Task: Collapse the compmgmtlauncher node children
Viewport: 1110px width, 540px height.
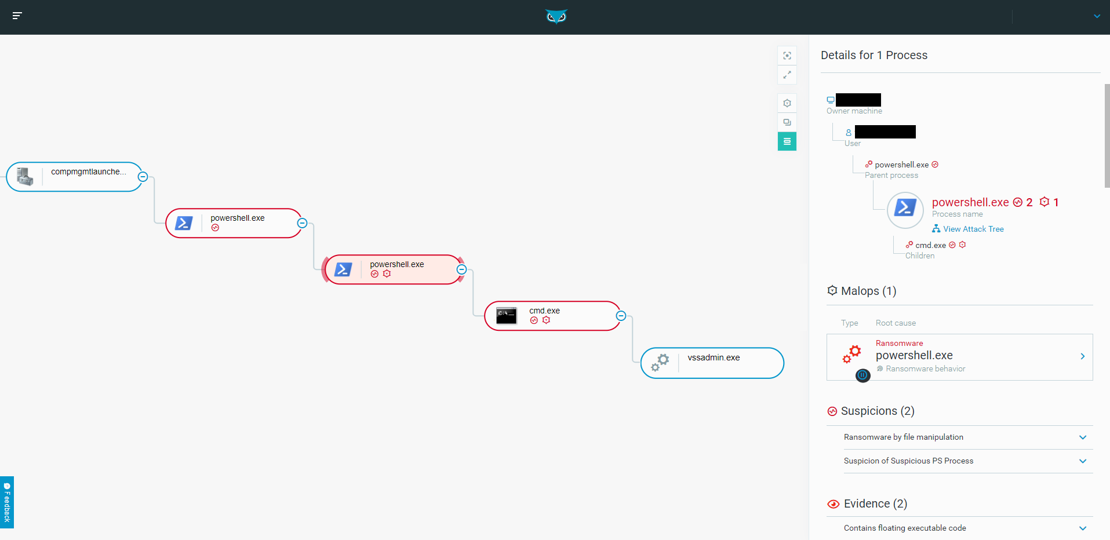Action: [x=143, y=177]
